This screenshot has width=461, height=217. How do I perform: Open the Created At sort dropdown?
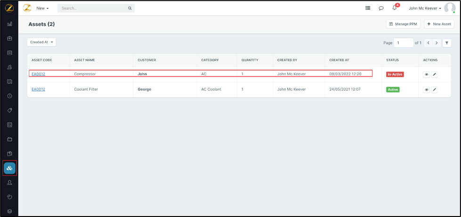41,42
